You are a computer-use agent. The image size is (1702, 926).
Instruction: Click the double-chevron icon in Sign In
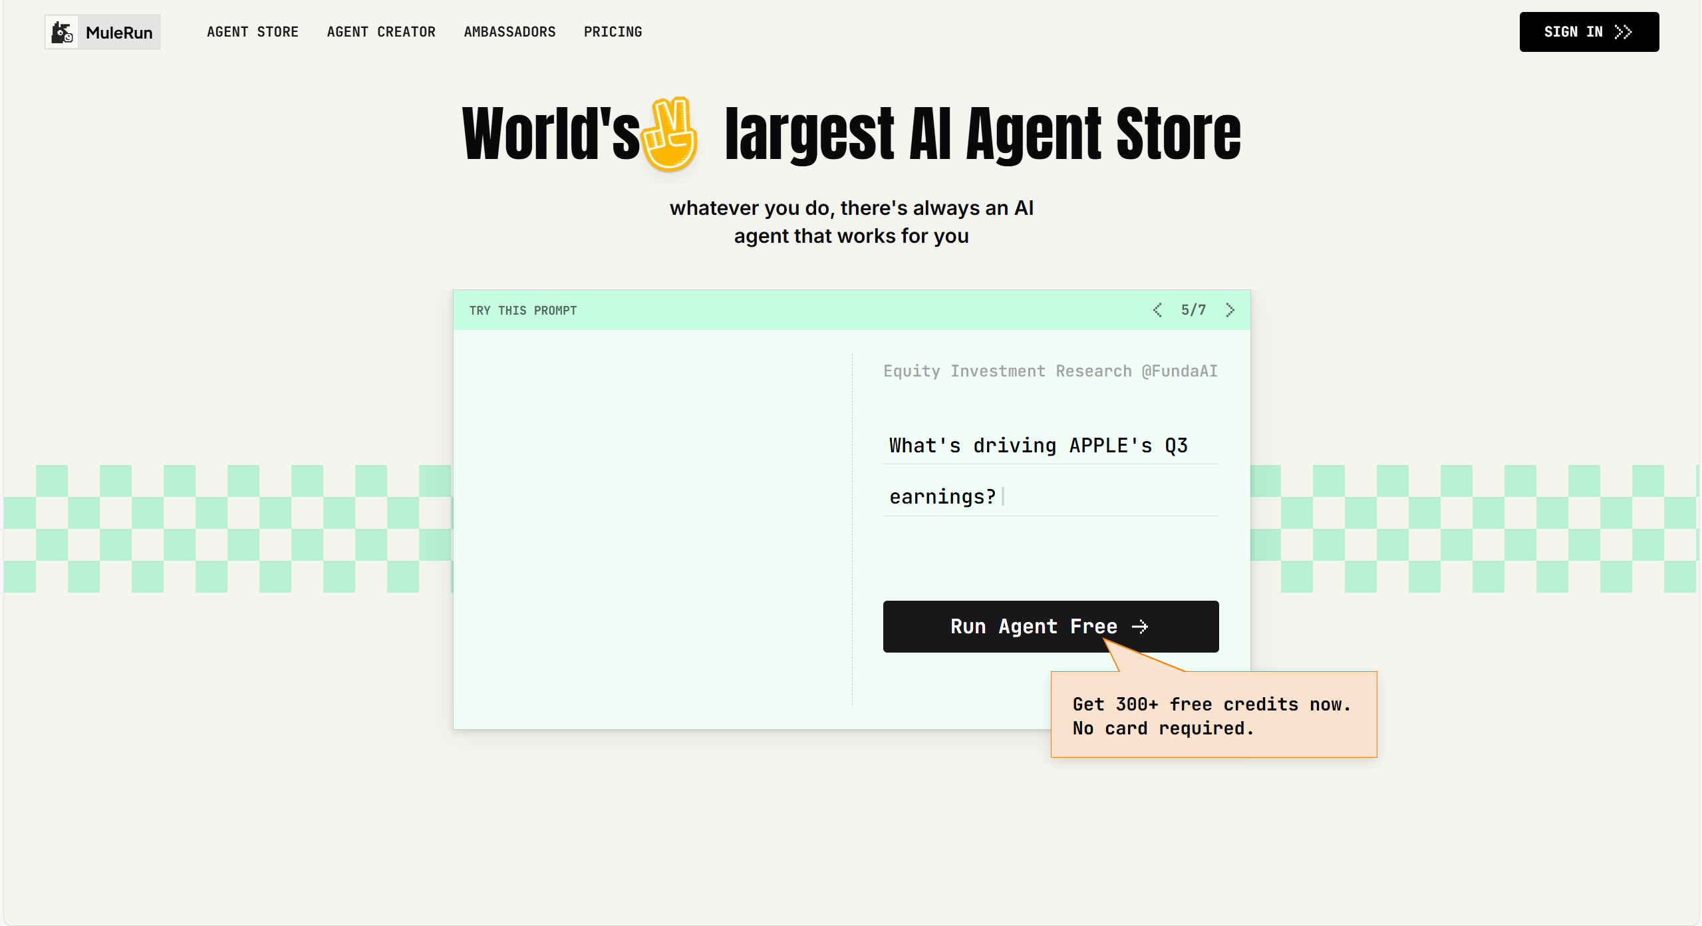click(x=1623, y=32)
